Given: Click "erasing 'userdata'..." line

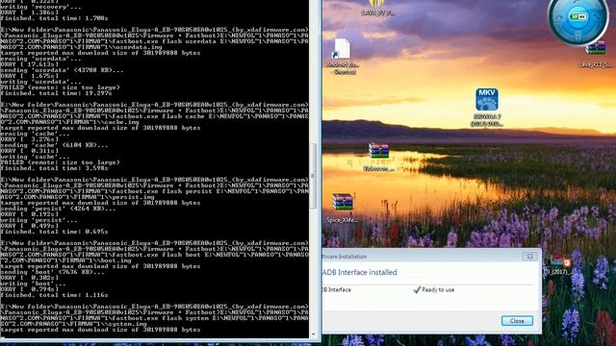Looking at the screenshot, I should click(40, 59).
